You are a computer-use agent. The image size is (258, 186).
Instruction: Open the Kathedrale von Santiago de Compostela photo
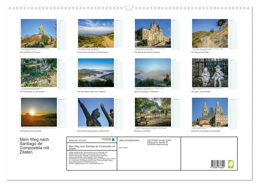point(210,112)
